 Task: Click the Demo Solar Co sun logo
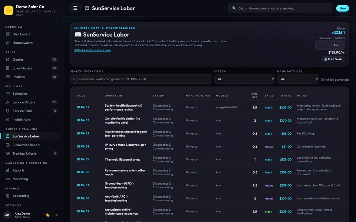tap(9, 10)
